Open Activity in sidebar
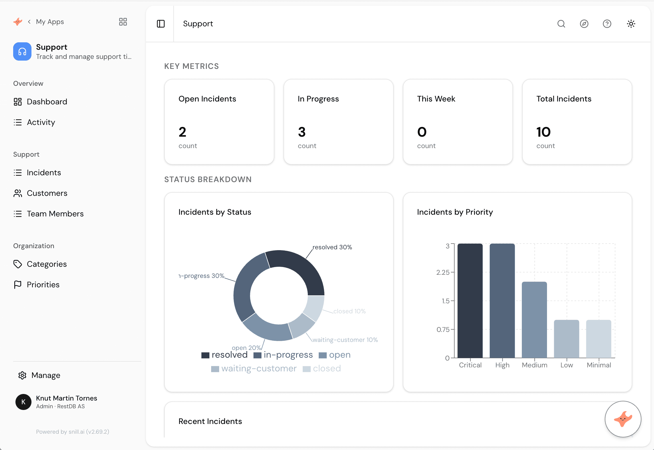The height and width of the screenshot is (450, 654). (x=34, y=122)
